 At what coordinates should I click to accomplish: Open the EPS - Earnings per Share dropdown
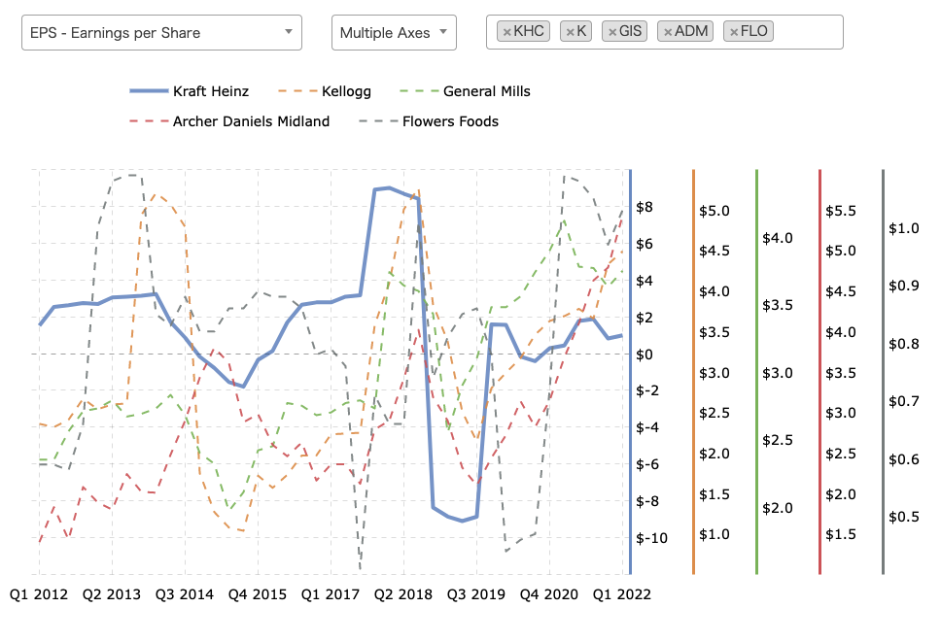coord(161,32)
